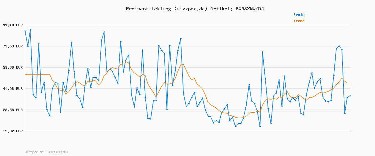Click the second-to-last blue price data point

[347, 98]
